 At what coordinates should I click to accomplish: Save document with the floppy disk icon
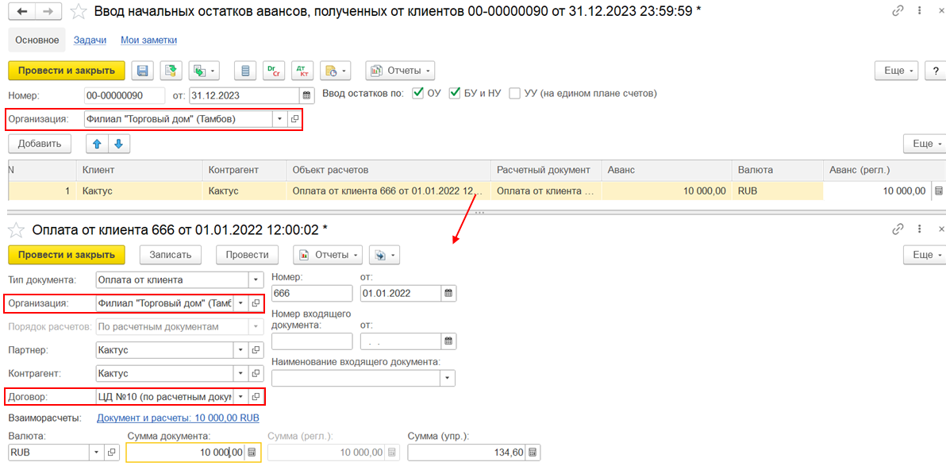[143, 71]
